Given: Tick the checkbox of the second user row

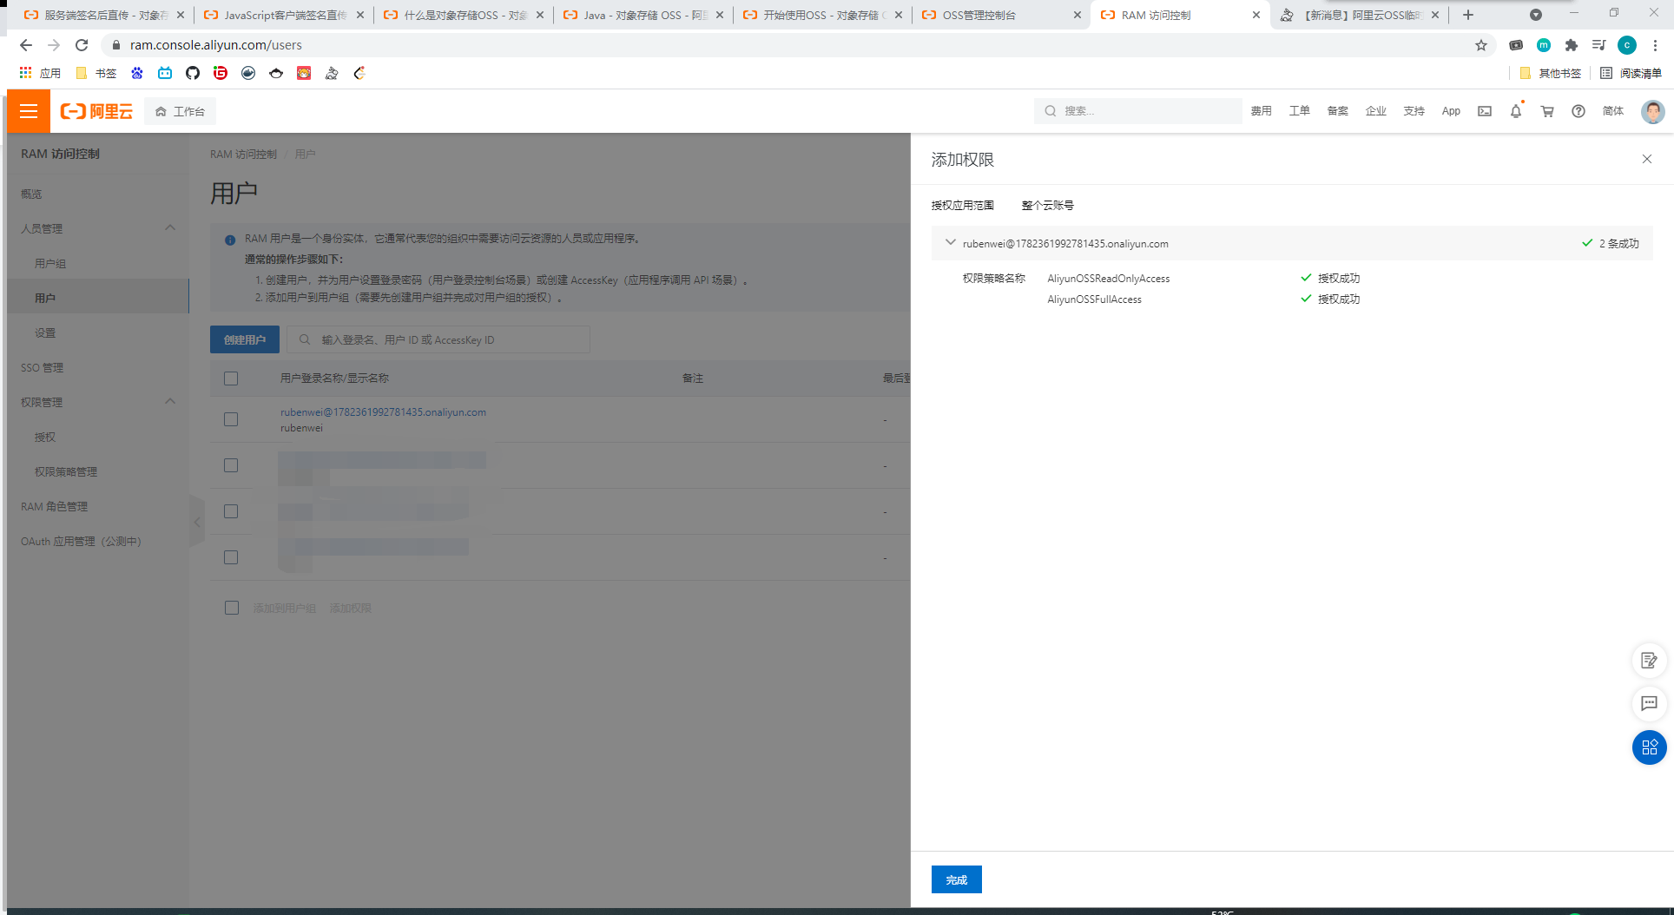Looking at the screenshot, I should point(231,465).
